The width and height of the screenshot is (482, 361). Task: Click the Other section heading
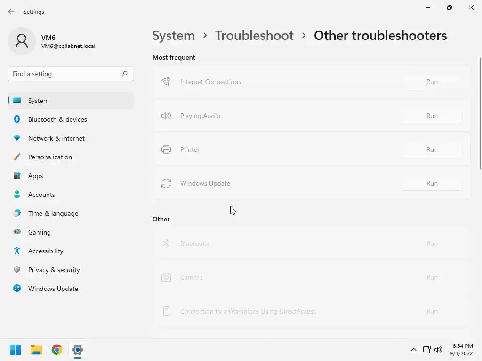[161, 219]
